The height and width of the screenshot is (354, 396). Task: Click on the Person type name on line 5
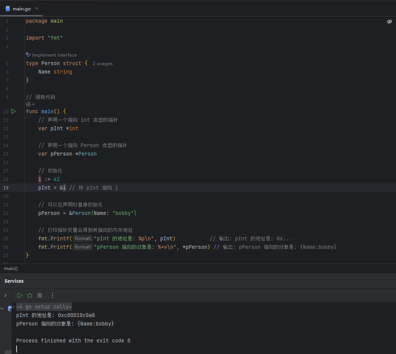point(51,63)
